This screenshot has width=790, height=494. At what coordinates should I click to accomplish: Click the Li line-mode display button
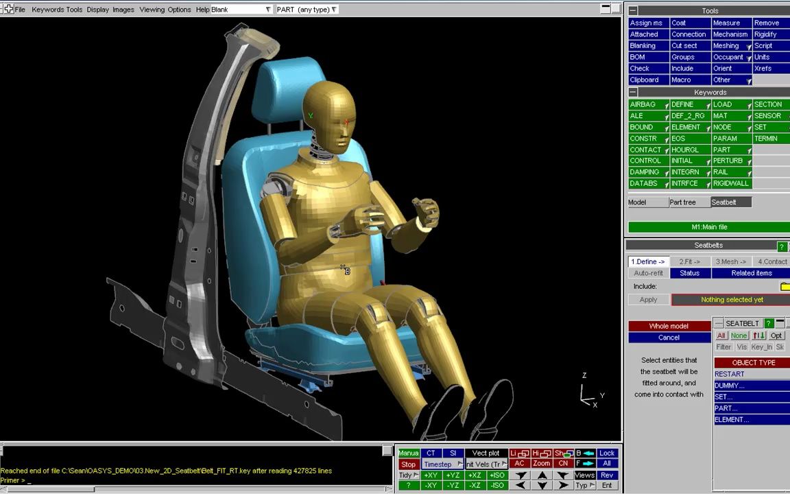pyautogui.click(x=519, y=453)
